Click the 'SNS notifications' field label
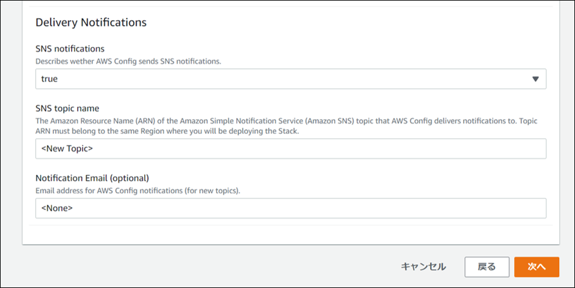575x288 pixels. [x=70, y=49]
